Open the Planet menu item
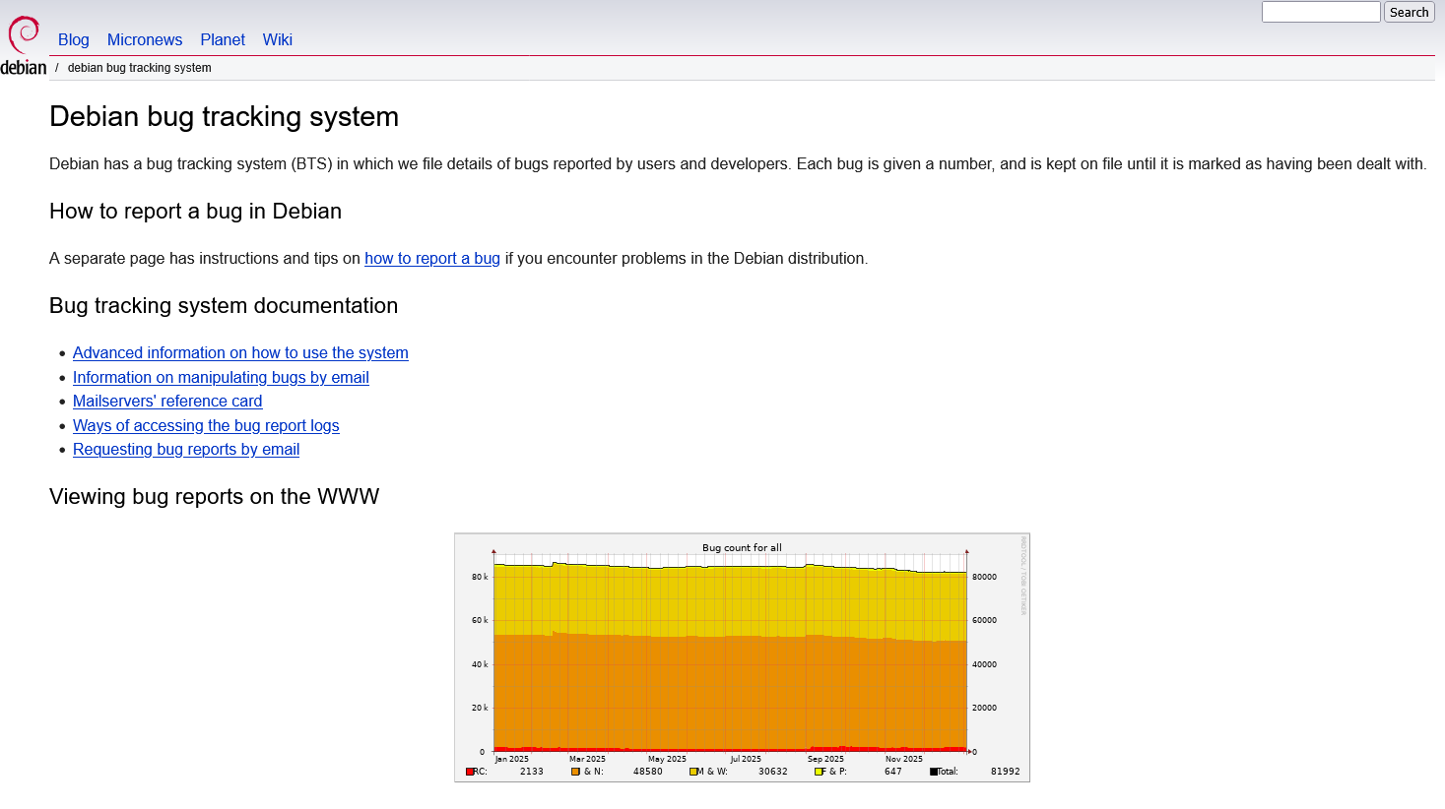The width and height of the screenshot is (1445, 809). (222, 39)
